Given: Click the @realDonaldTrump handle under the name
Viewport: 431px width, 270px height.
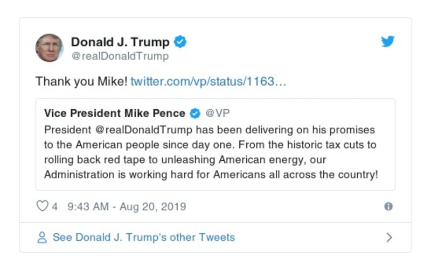Looking at the screenshot, I should click(x=120, y=56).
